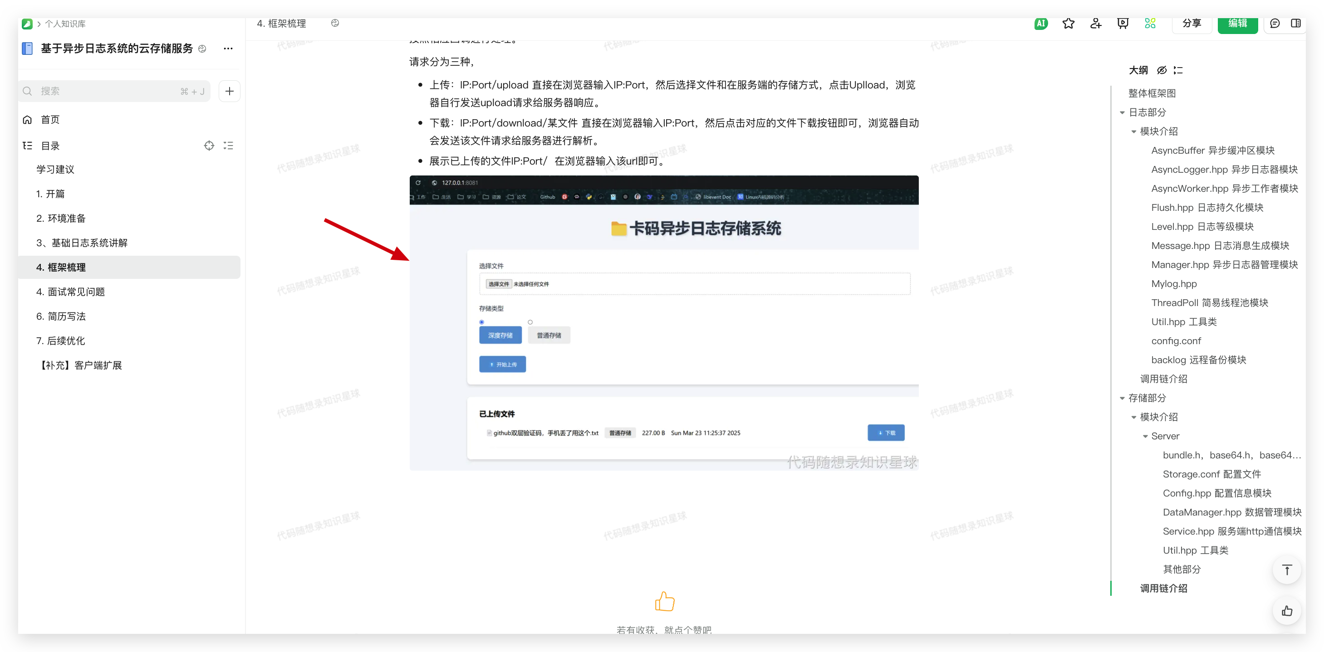Collapse 存储部分 outline section
The height and width of the screenshot is (652, 1324).
[1122, 398]
